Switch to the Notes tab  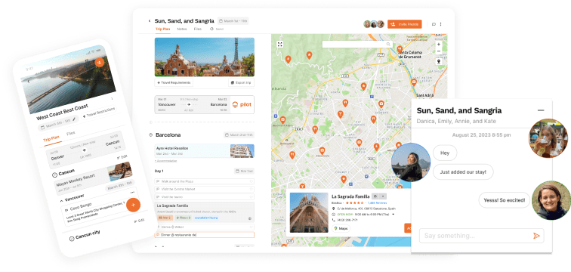pyautogui.click(x=182, y=29)
